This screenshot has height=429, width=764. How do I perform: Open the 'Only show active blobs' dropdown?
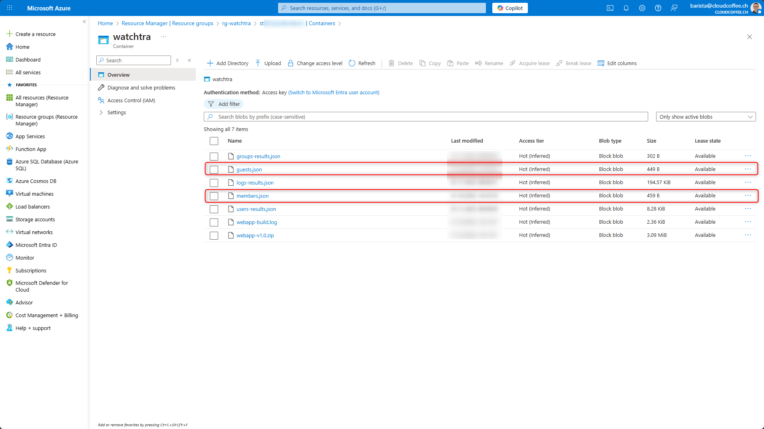(x=706, y=117)
